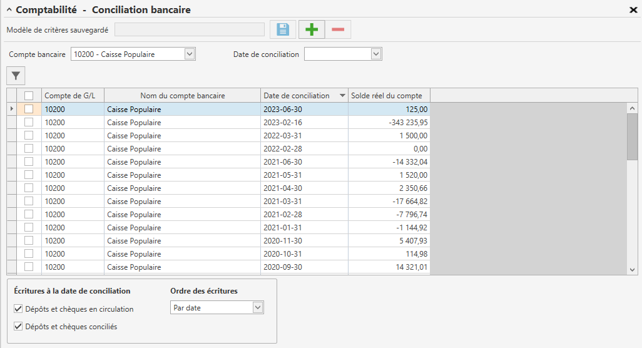This screenshot has height=348, width=642.
Task: Select the balance cell -17 664,82
Action: pyautogui.click(x=389, y=201)
